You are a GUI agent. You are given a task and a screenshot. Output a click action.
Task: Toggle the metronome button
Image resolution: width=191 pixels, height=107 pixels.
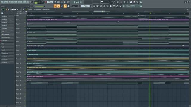[55, 2]
